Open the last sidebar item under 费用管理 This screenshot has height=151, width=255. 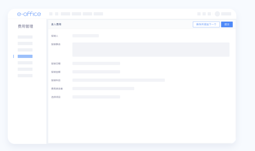[25, 76]
